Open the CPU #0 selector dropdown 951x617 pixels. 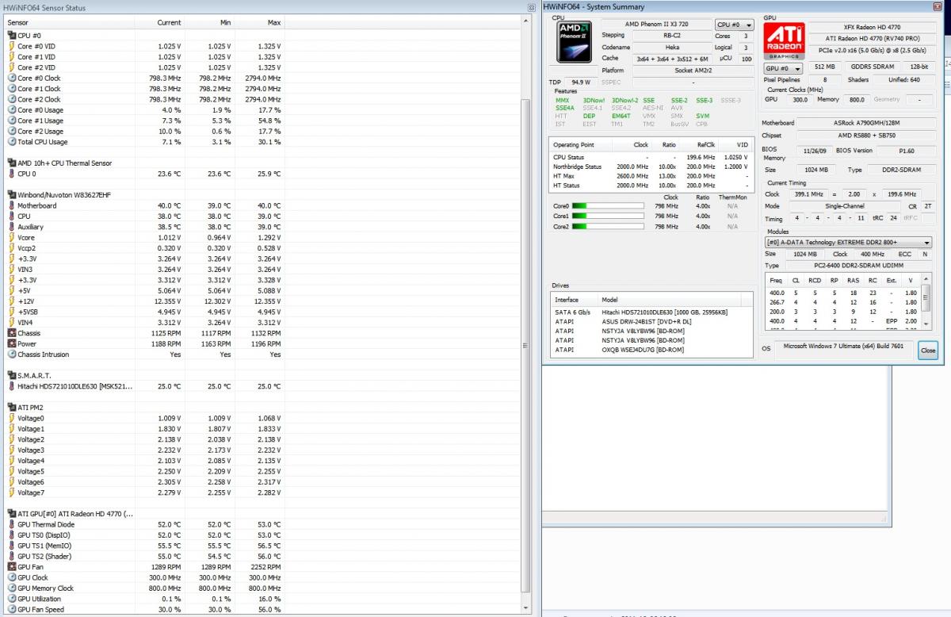[x=734, y=25]
